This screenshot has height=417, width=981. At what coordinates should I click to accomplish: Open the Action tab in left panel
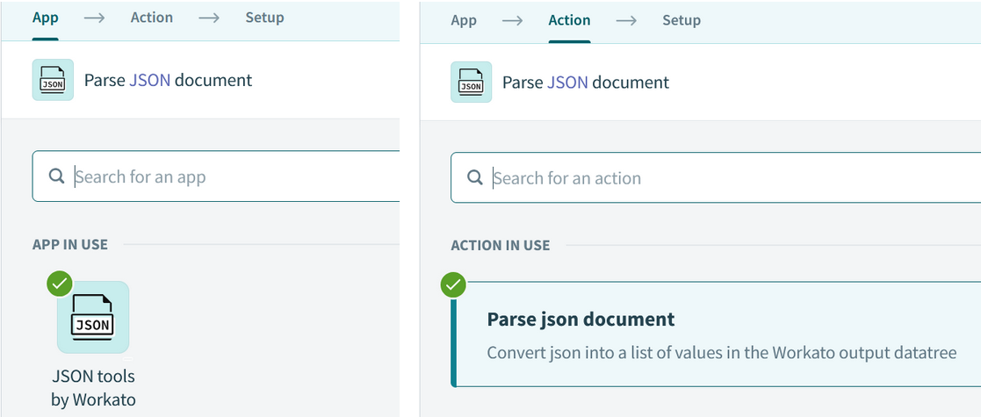point(151,18)
